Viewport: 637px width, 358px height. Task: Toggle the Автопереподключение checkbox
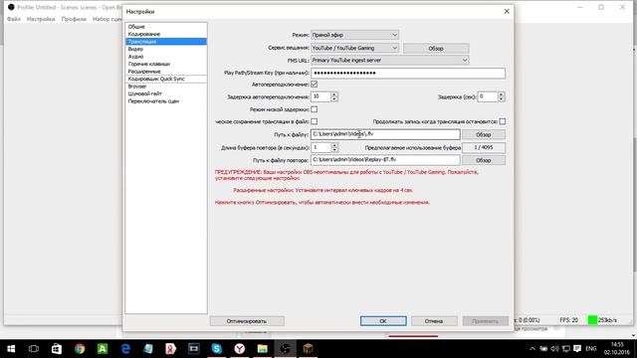coord(315,84)
